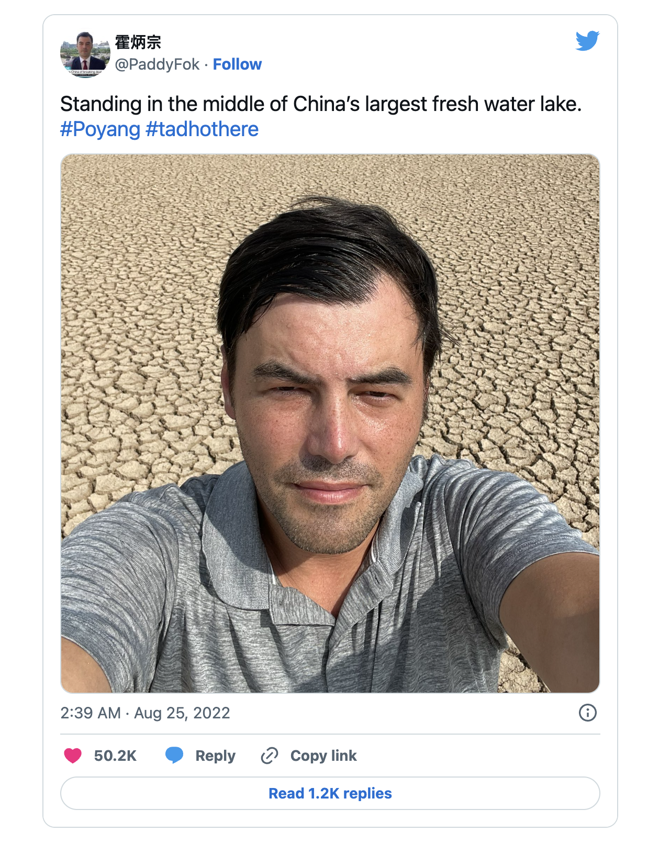
Task: Open the Twitter info circle icon
Action: coord(587,713)
